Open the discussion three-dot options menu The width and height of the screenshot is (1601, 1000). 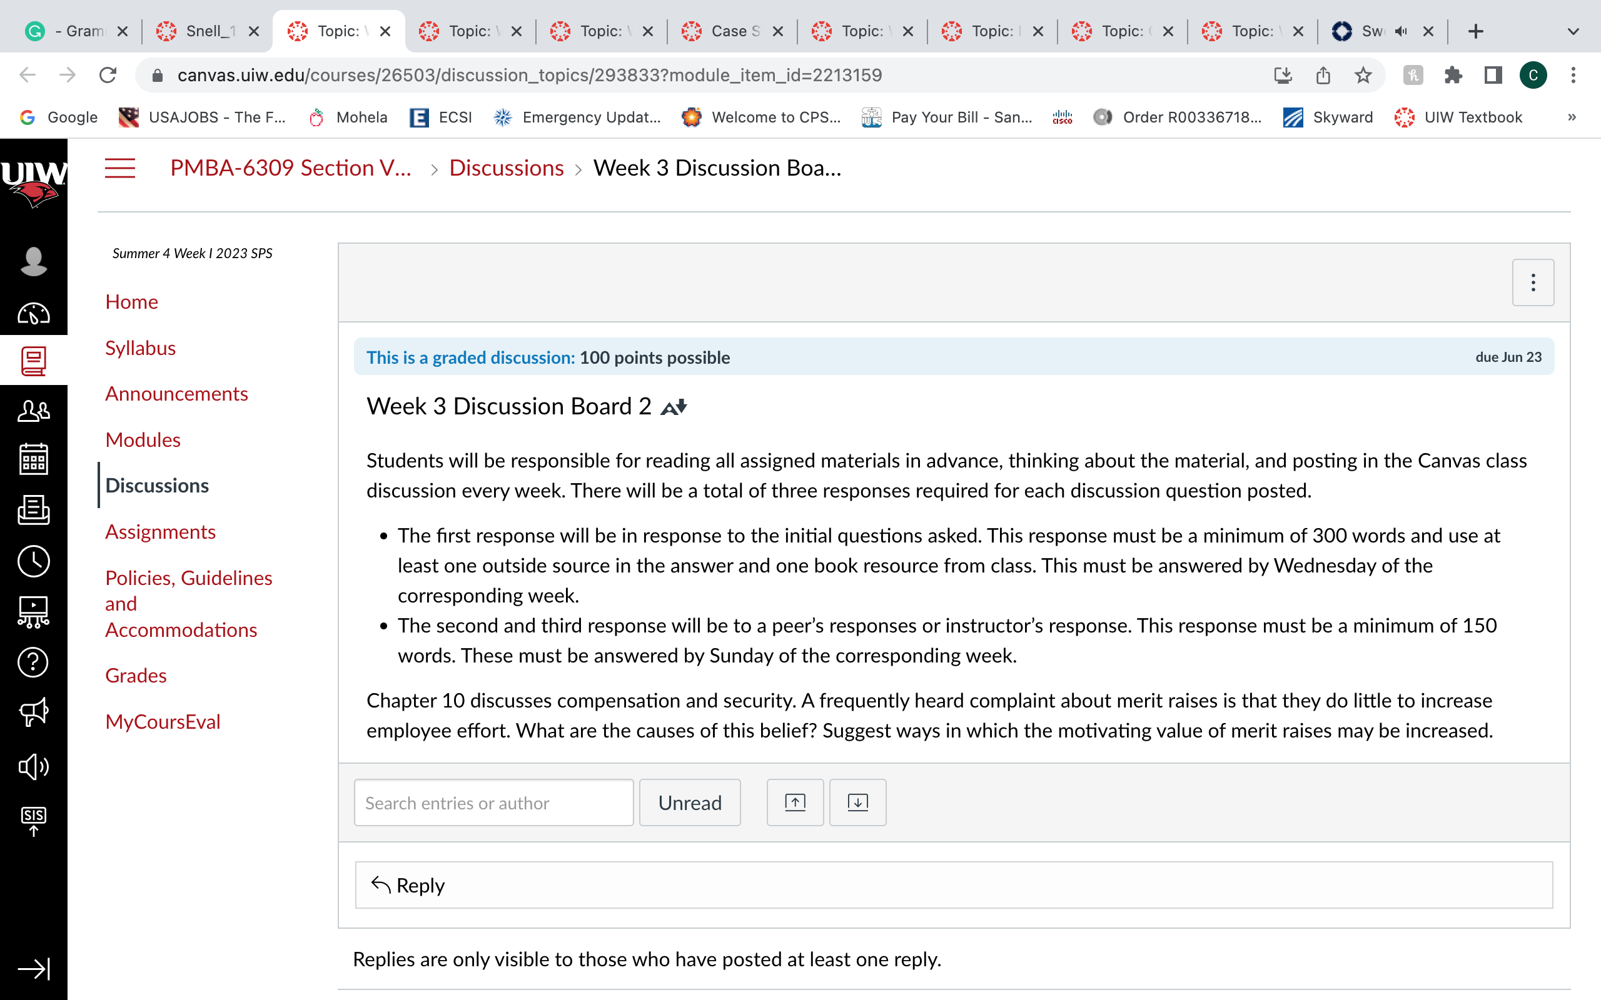click(1533, 282)
